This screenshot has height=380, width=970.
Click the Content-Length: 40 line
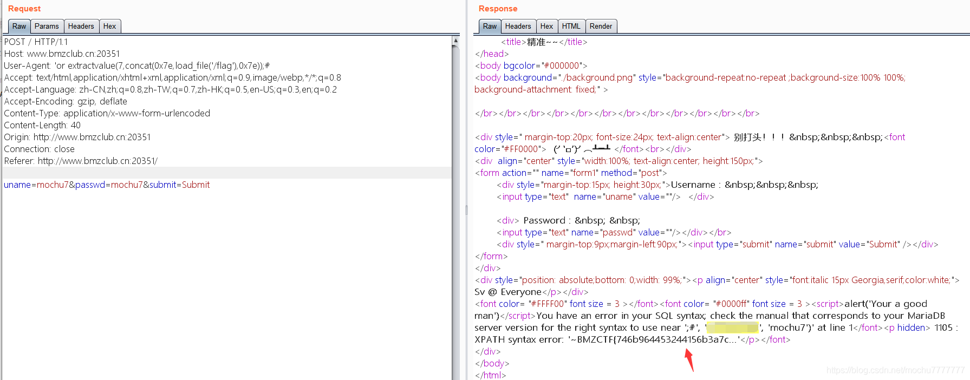42,125
